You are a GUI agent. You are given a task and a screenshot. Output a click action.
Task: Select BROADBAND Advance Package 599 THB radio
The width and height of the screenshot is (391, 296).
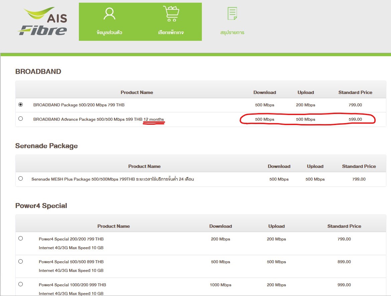tap(21, 119)
